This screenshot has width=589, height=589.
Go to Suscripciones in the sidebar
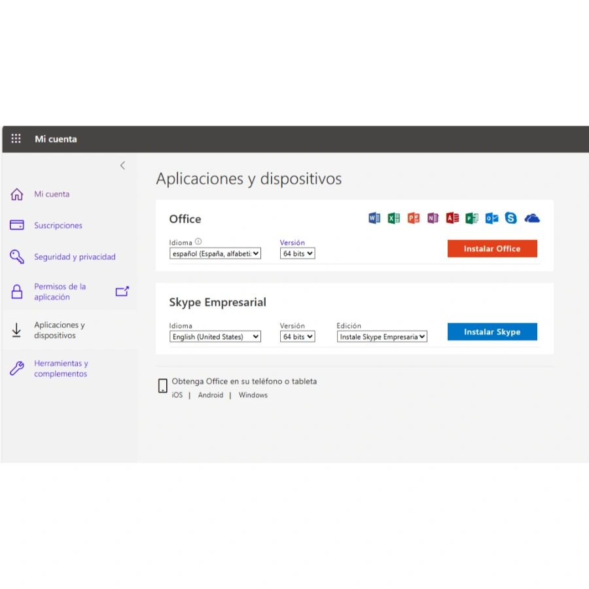[58, 226]
